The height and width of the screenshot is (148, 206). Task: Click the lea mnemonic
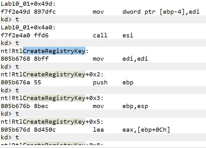pos(97,129)
